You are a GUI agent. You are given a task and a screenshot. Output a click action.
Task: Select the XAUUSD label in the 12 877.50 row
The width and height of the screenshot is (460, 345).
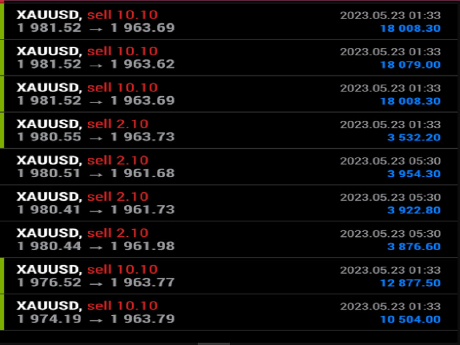pyautogui.click(x=49, y=270)
